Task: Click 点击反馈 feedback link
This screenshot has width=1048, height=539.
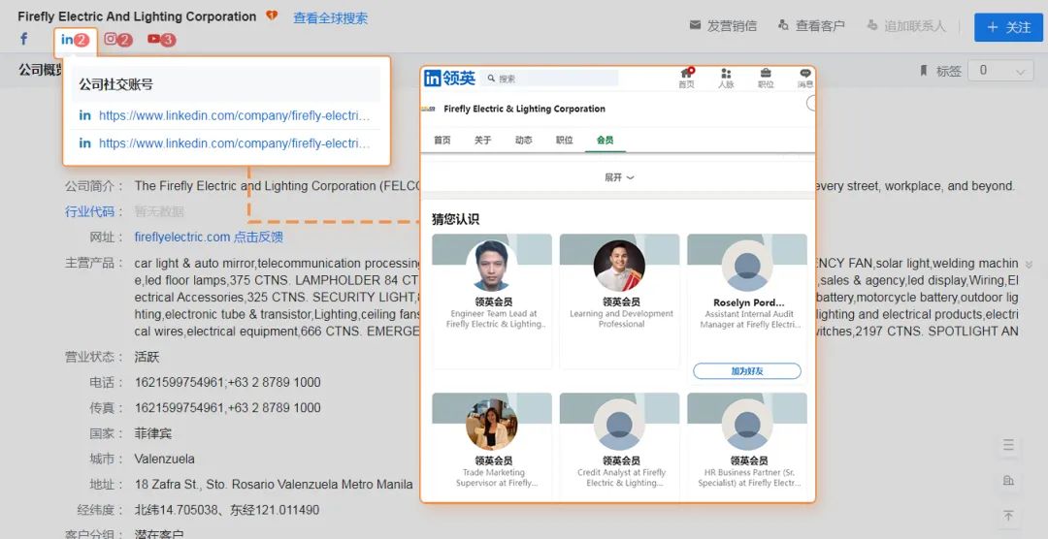Action: click(x=259, y=238)
